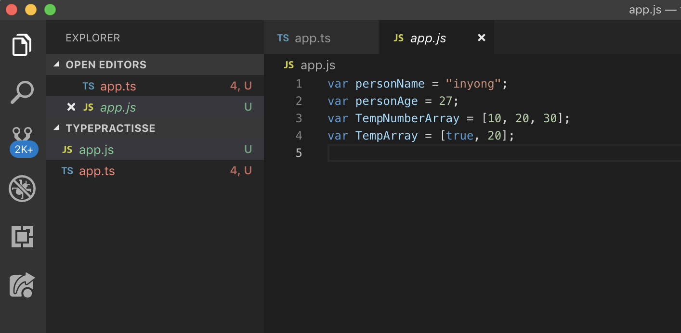Close the app.js editor tab
Viewport: 681px width, 333px height.
click(481, 38)
